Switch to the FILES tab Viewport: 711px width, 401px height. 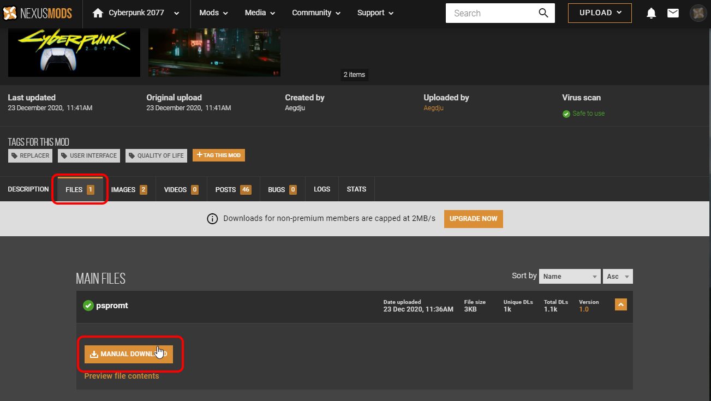coord(80,189)
